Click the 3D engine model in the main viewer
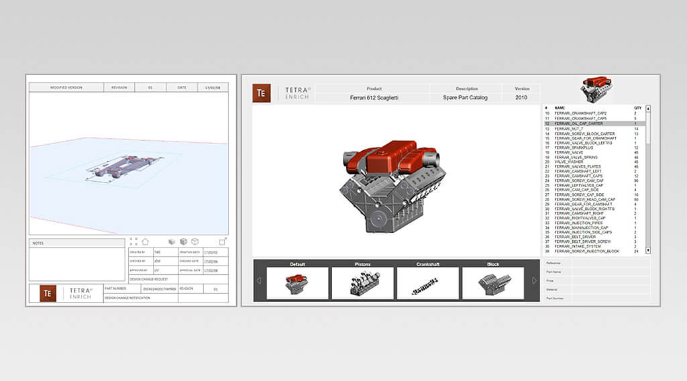The height and width of the screenshot is (381, 687). (392, 186)
